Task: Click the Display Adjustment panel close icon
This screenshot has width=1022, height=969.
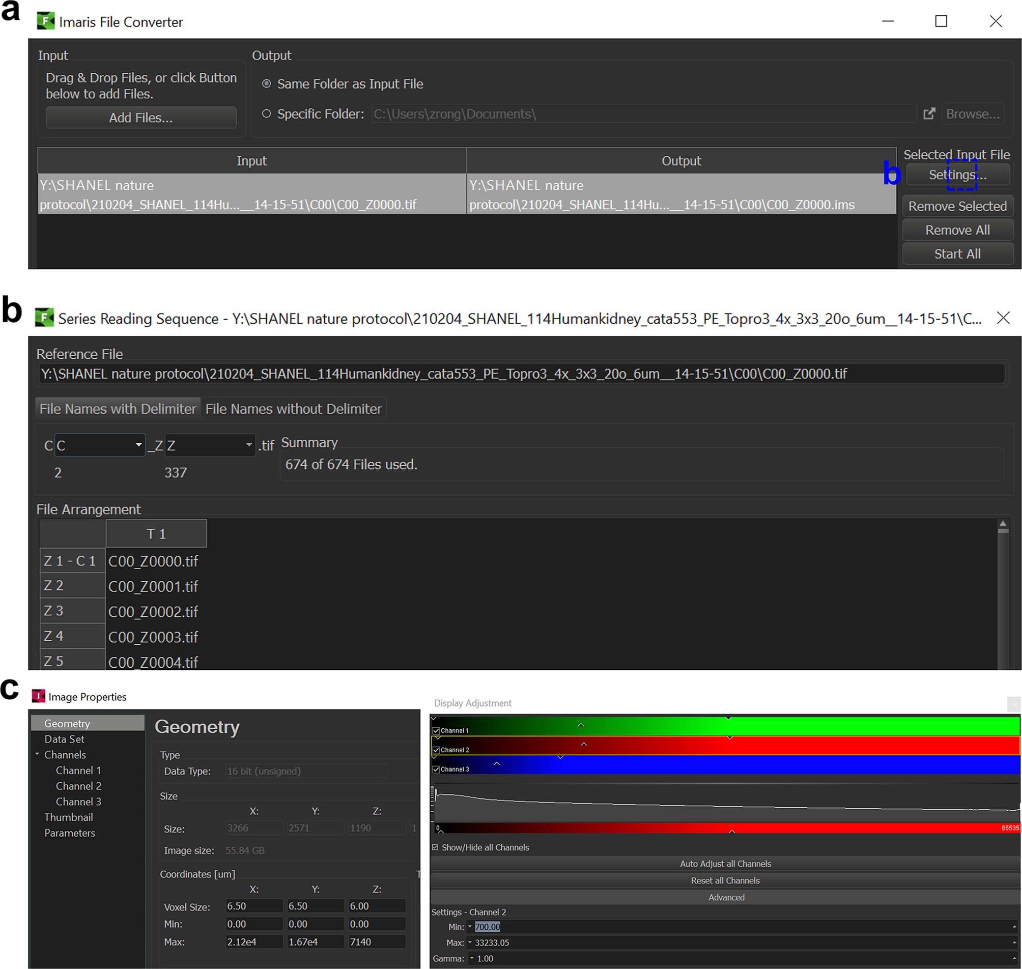Action: pos(1013,703)
